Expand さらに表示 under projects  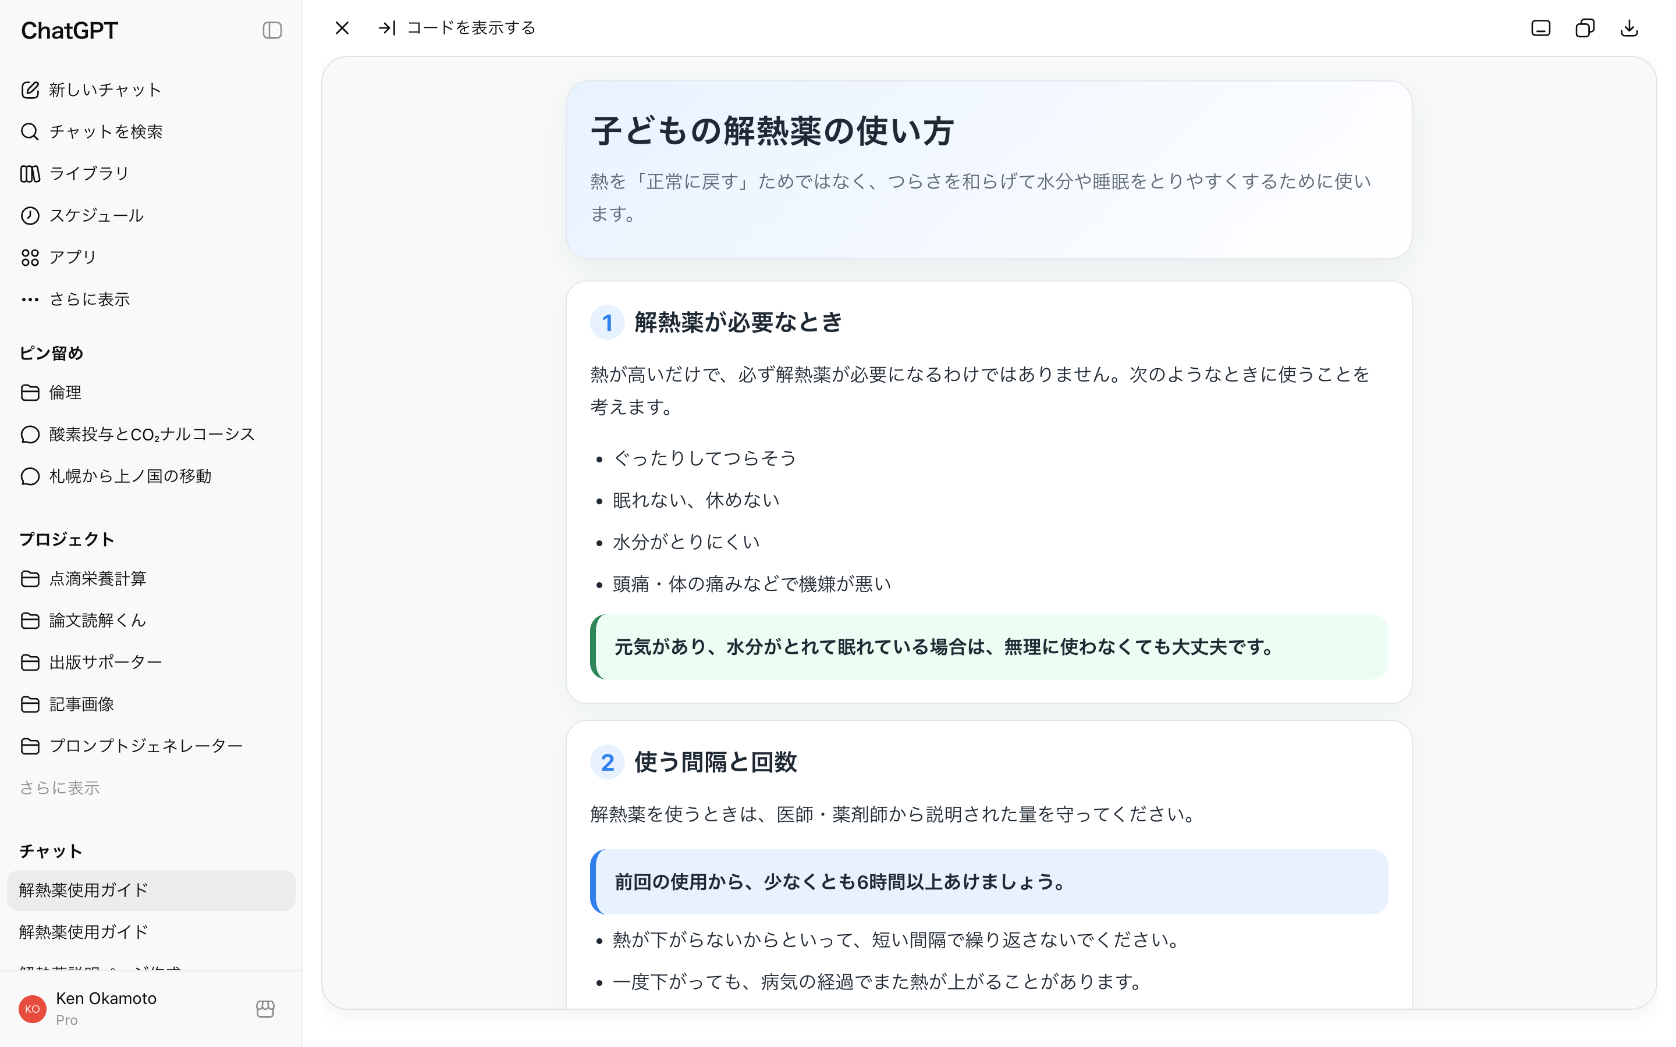59,788
